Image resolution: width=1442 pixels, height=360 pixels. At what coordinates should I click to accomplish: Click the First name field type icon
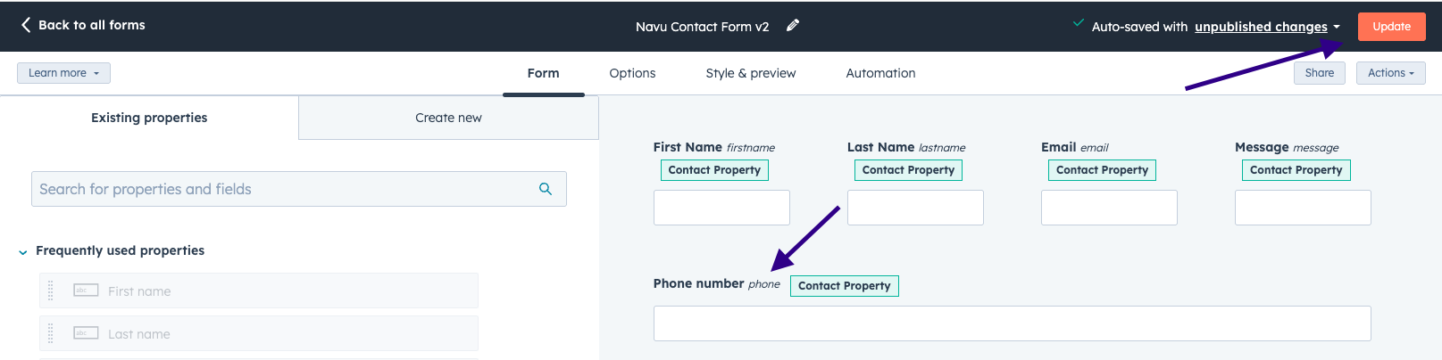pos(86,290)
